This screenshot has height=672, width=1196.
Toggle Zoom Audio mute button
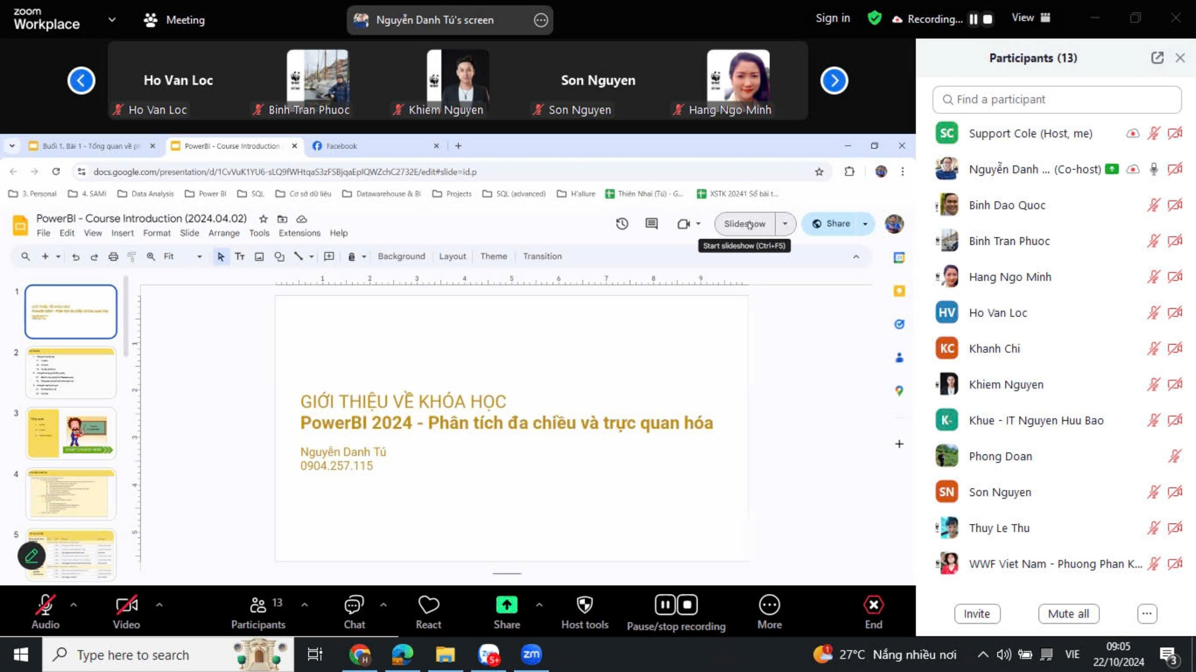45,612
